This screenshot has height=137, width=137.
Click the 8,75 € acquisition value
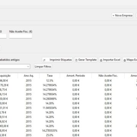(3, 90)
